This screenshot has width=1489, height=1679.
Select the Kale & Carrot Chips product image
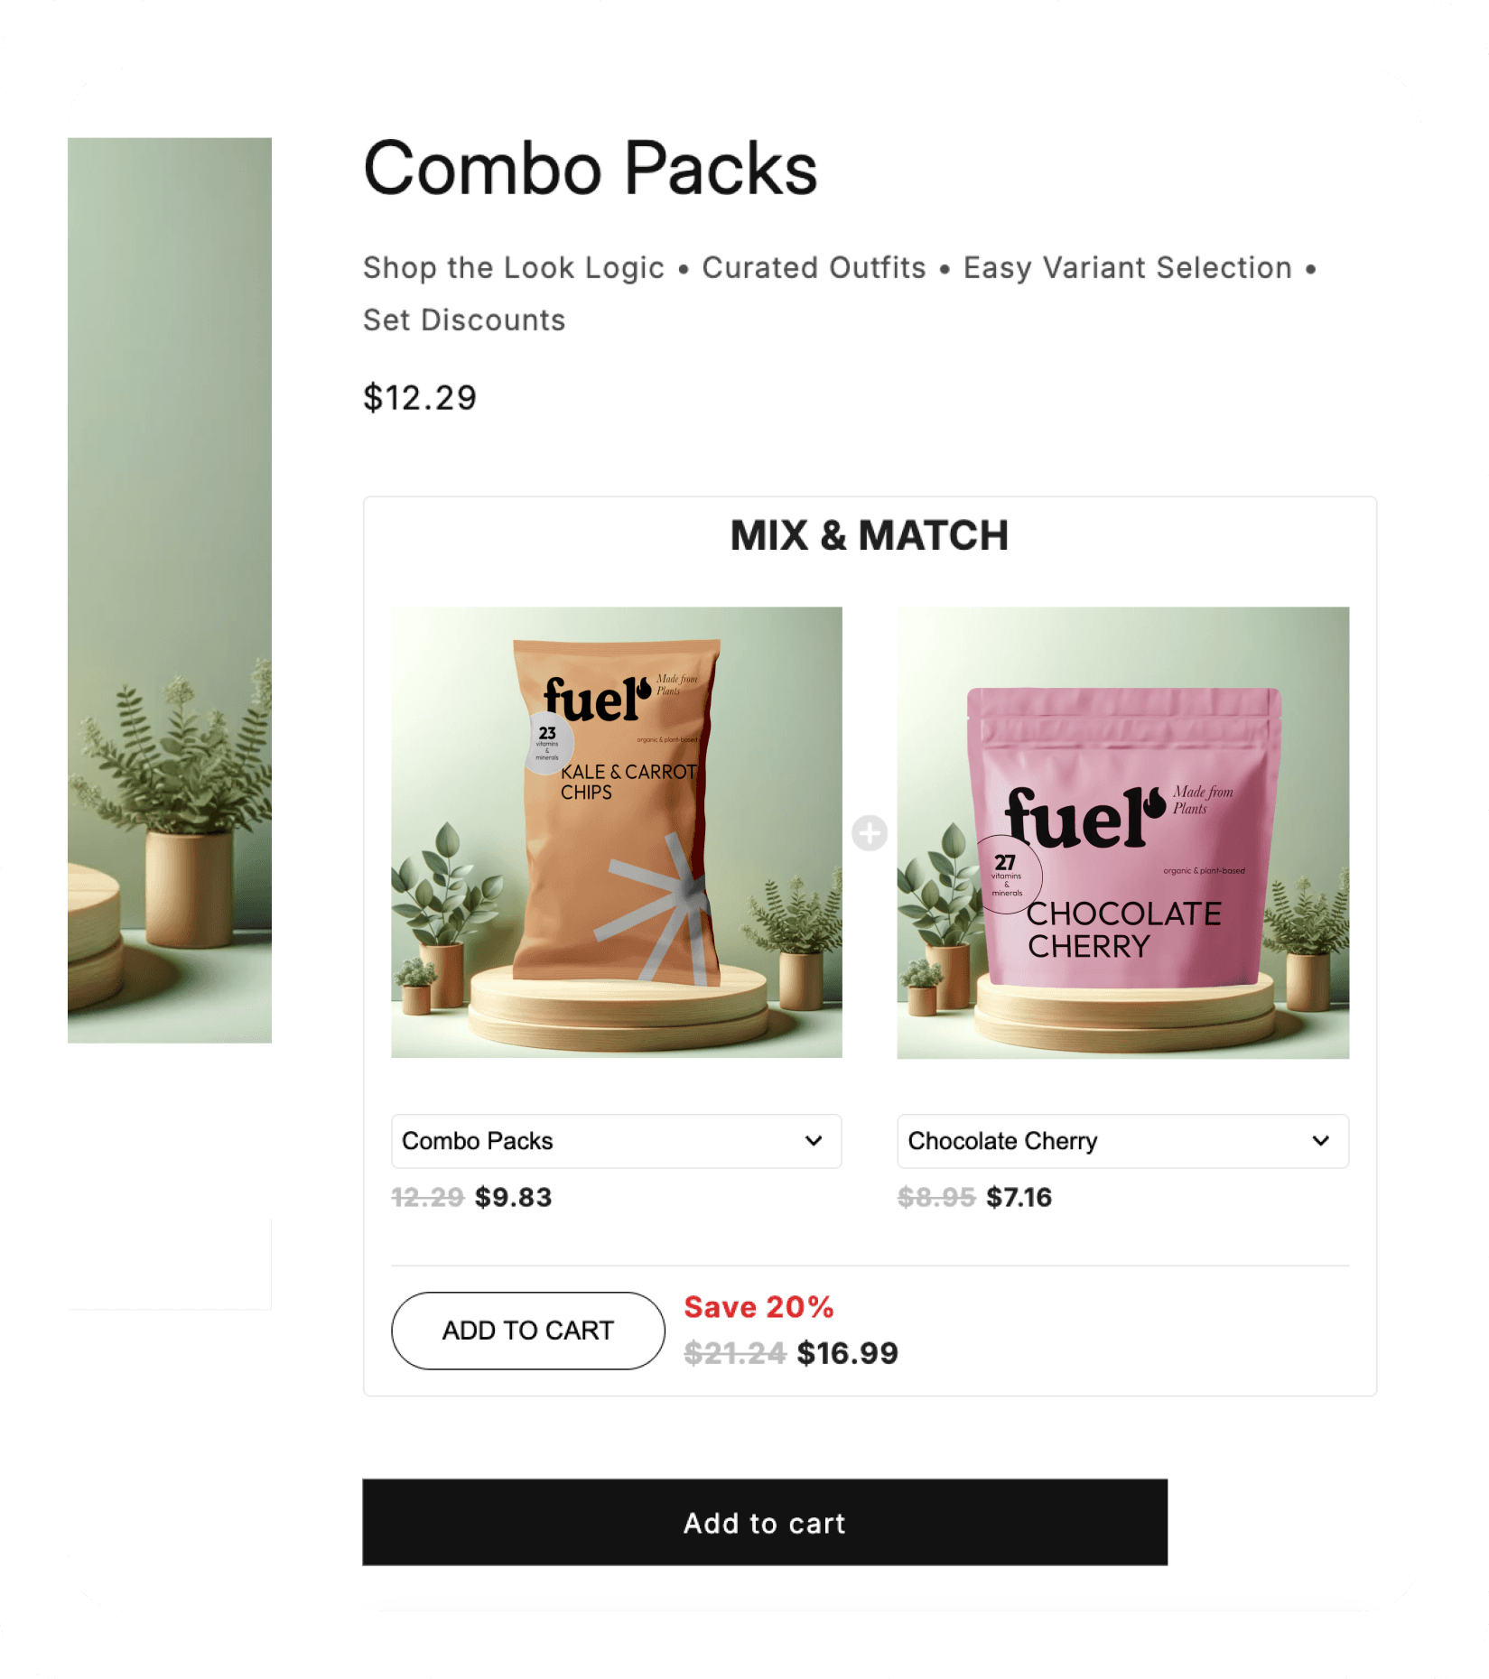coord(617,831)
